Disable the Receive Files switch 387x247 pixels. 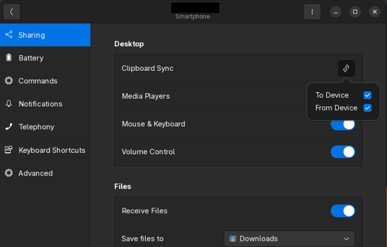click(343, 211)
